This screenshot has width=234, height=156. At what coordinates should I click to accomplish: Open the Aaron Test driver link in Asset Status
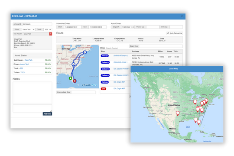click(24, 64)
